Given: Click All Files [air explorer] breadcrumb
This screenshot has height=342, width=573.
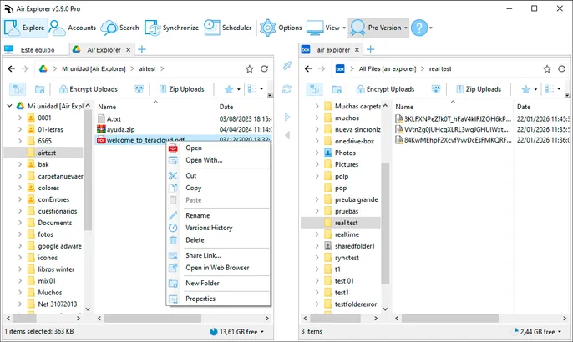Looking at the screenshot, I should [388, 69].
